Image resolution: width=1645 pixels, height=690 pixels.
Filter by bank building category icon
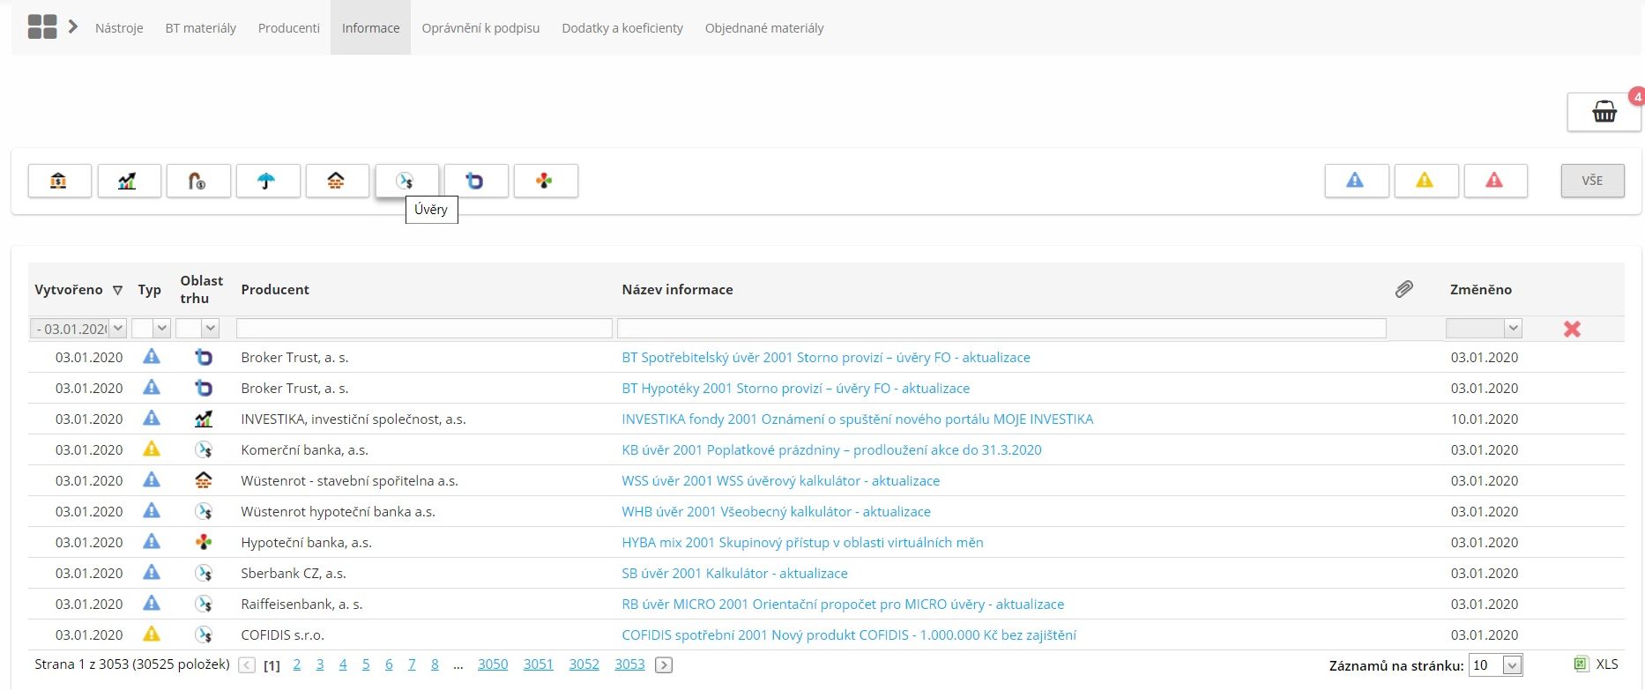point(59,181)
